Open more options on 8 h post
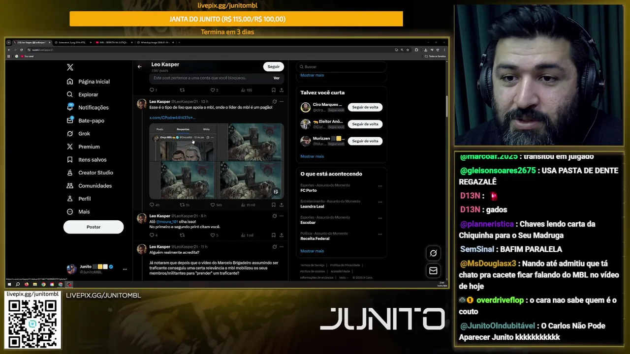 (282, 216)
